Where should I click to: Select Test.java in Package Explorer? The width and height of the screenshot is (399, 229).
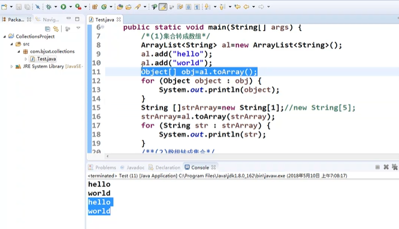(x=46, y=59)
